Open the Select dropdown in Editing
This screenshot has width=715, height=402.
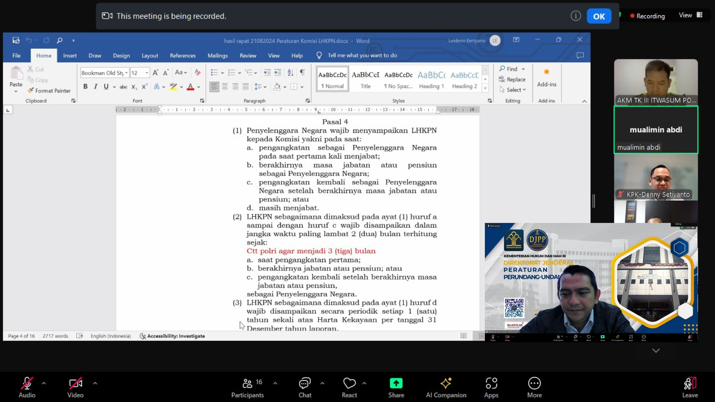pyautogui.click(x=513, y=90)
